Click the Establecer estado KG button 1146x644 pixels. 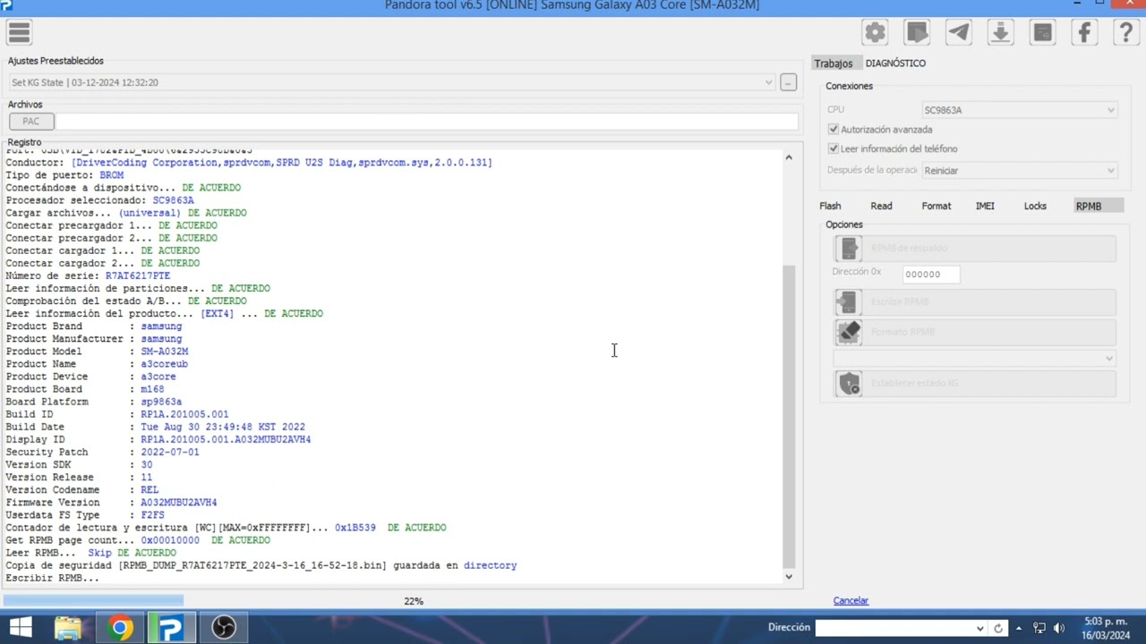(975, 384)
